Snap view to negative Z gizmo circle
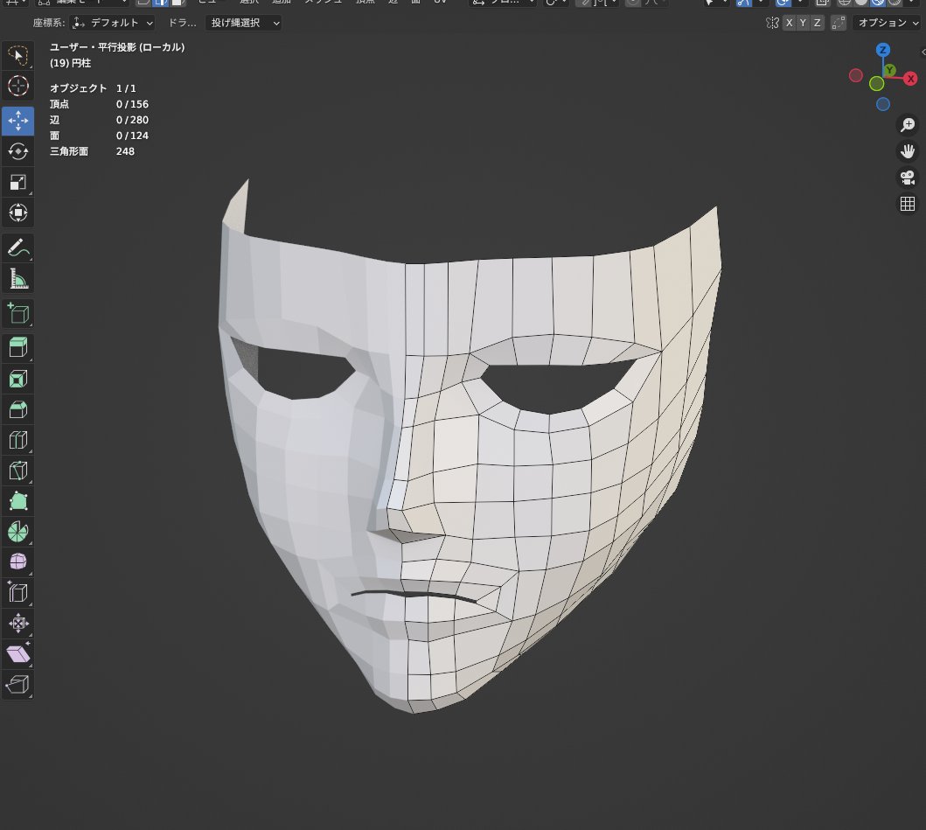The width and height of the screenshot is (926, 830). (883, 105)
